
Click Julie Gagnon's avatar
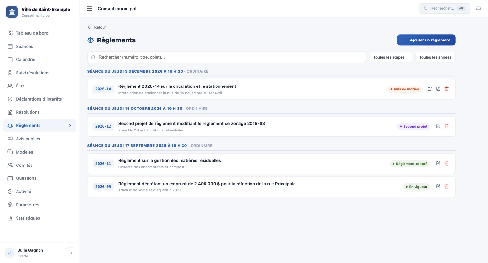(9, 253)
